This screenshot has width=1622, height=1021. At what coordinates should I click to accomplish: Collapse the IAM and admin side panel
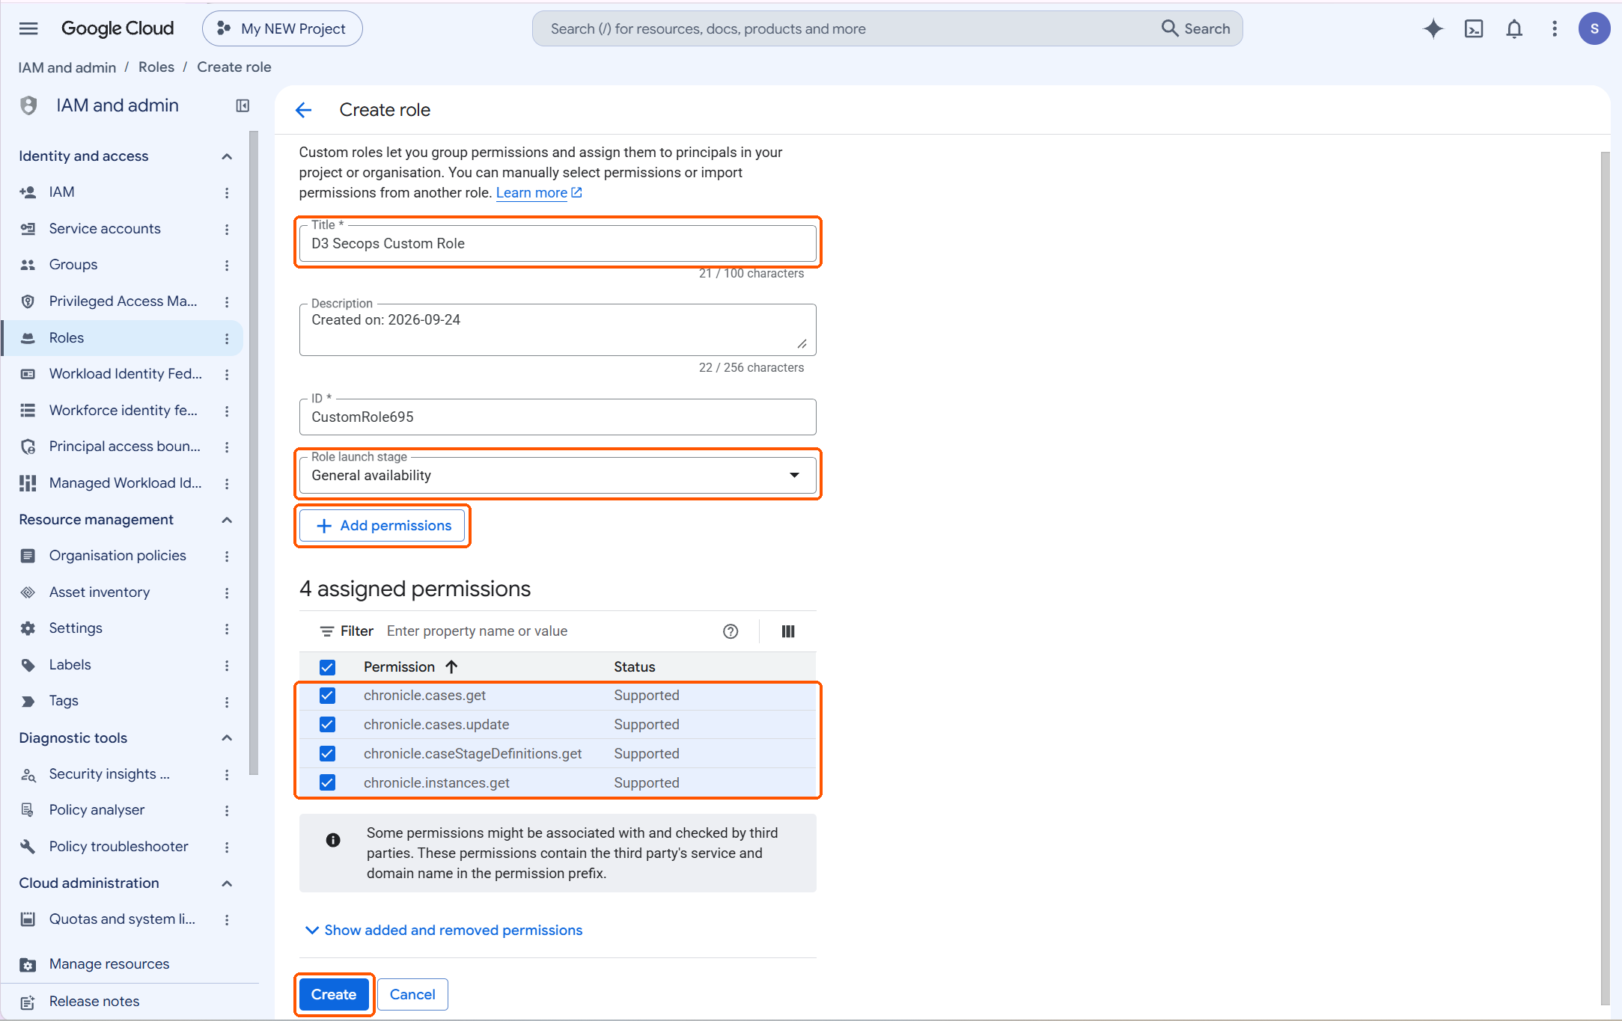[243, 105]
